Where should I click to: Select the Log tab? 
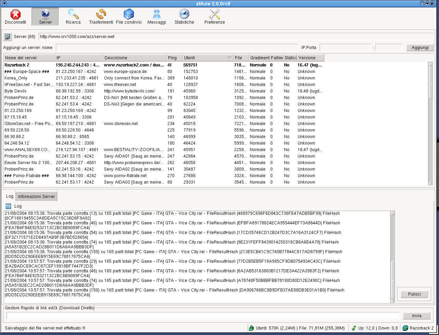point(10,196)
